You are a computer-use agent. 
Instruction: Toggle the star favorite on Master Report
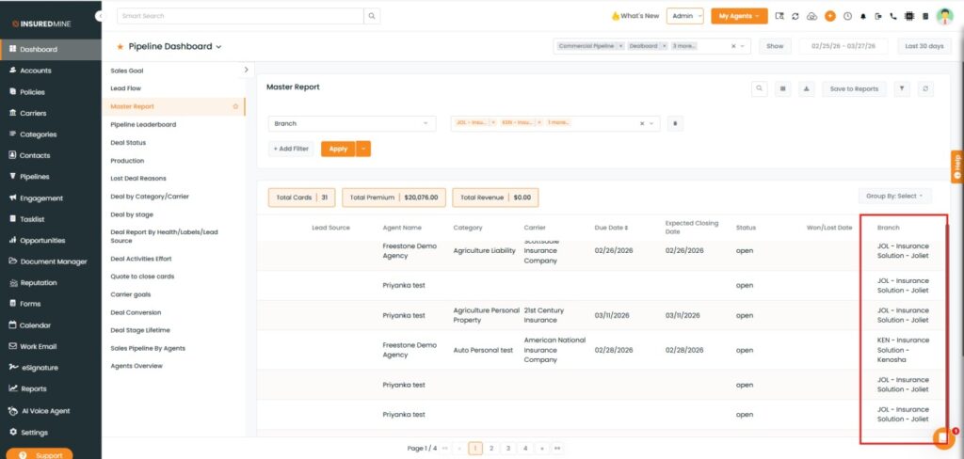[x=235, y=106]
